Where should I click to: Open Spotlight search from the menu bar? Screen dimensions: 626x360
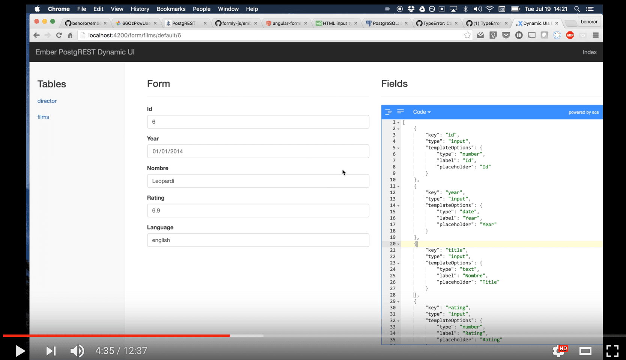[x=576, y=9]
